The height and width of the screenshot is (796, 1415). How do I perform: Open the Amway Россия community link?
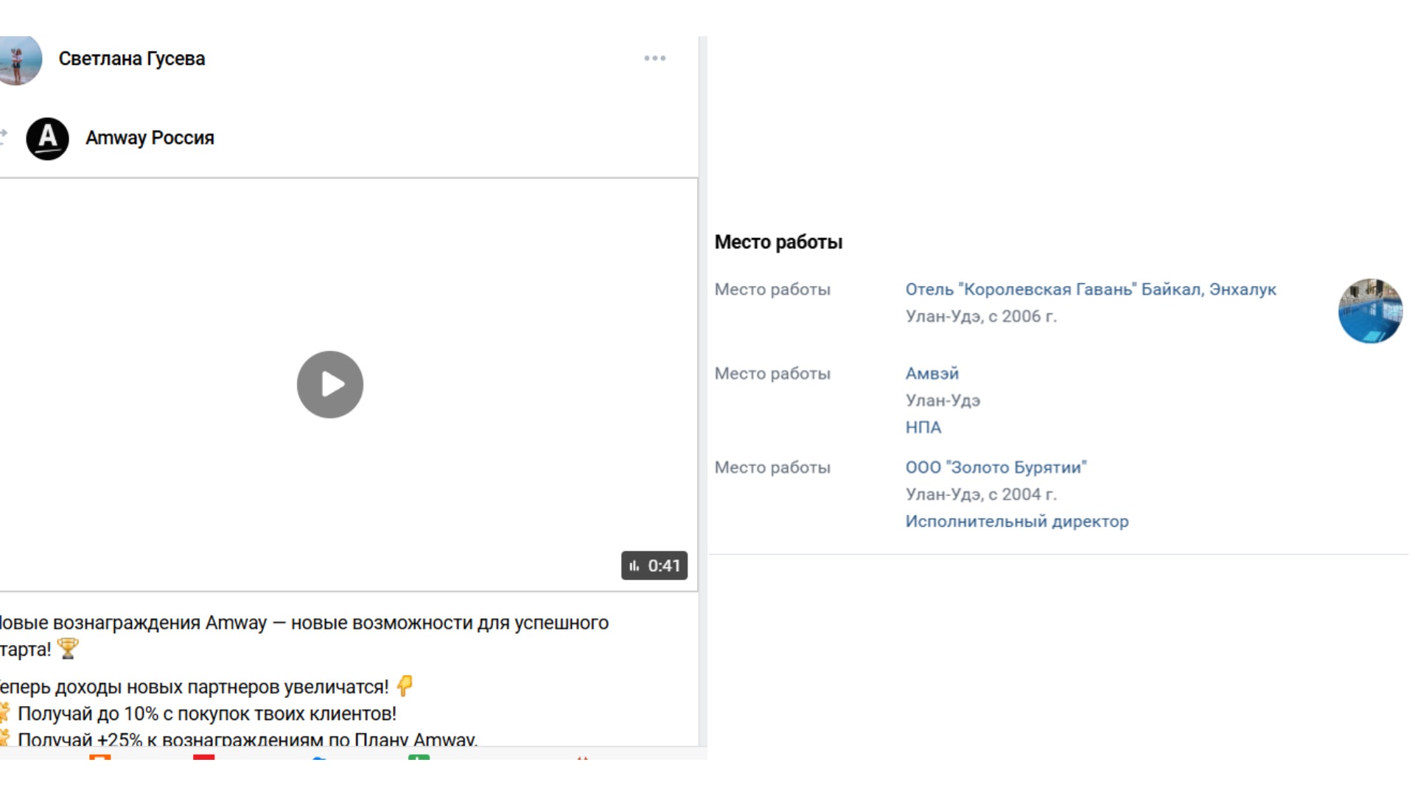[x=150, y=138]
